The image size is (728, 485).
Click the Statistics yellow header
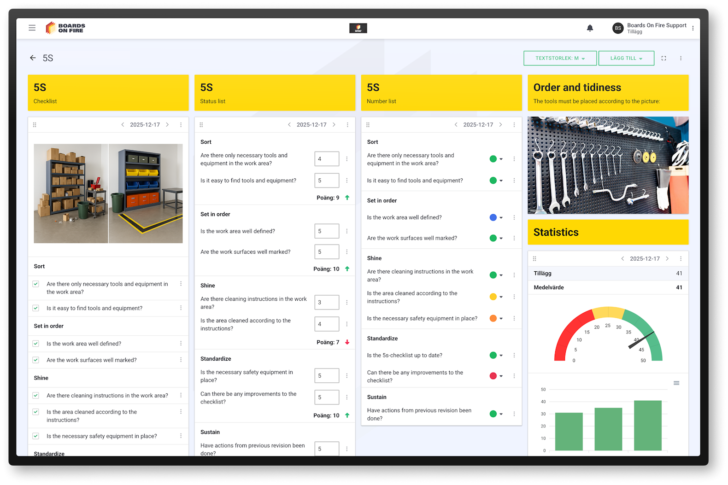click(608, 232)
